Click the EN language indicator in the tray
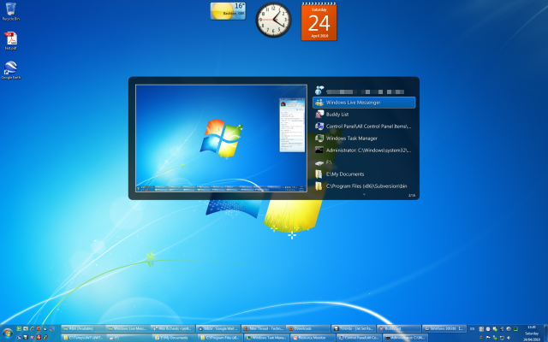Image resolution: width=548 pixels, height=342 pixels. coord(472,328)
